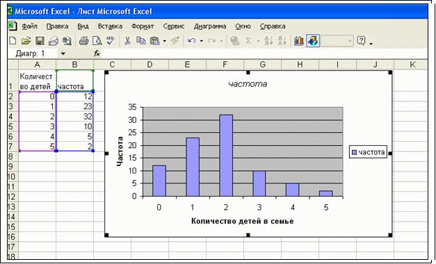Image resolution: width=436 pixels, height=264 pixels.
Task: Select column A header
Action: [38, 65]
